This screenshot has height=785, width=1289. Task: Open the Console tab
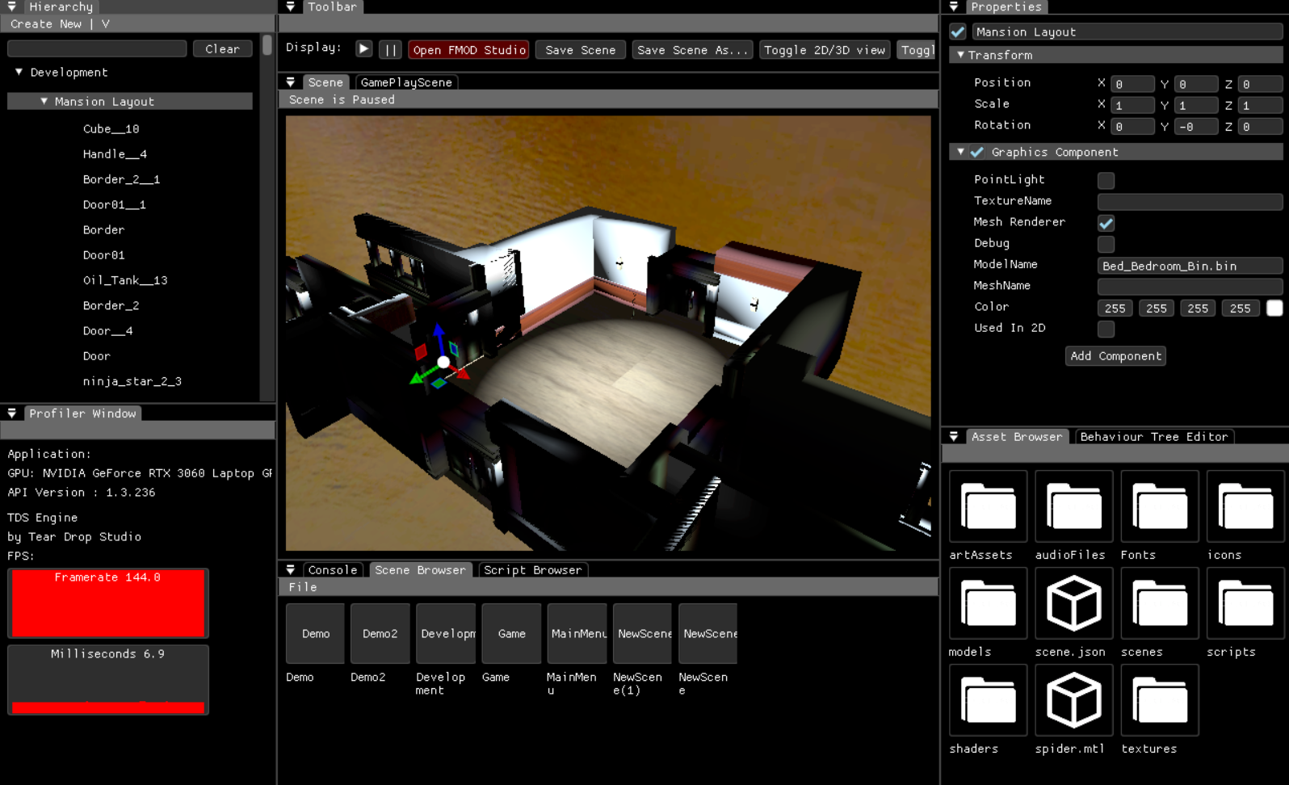click(332, 569)
